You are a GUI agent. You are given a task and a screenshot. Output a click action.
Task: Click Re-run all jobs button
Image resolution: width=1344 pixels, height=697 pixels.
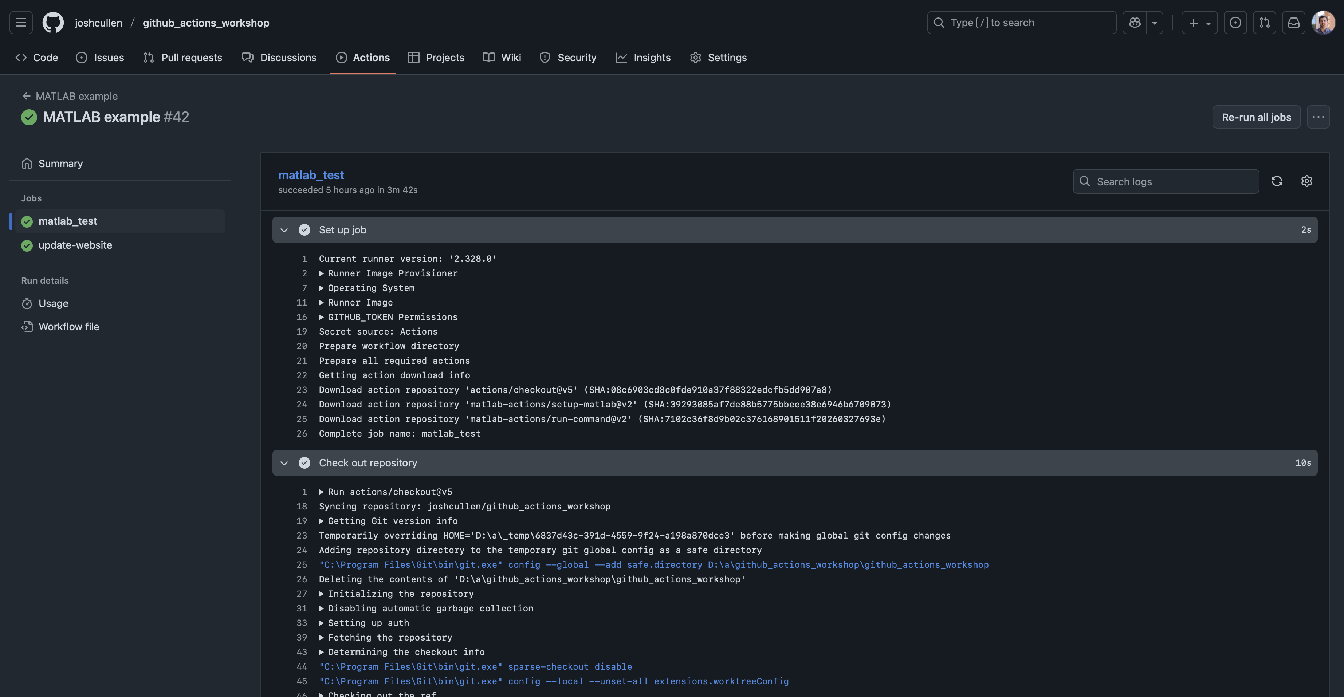coord(1256,117)
